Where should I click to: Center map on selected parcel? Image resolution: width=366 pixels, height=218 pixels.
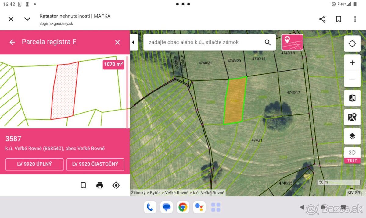[x=116, y=185]
